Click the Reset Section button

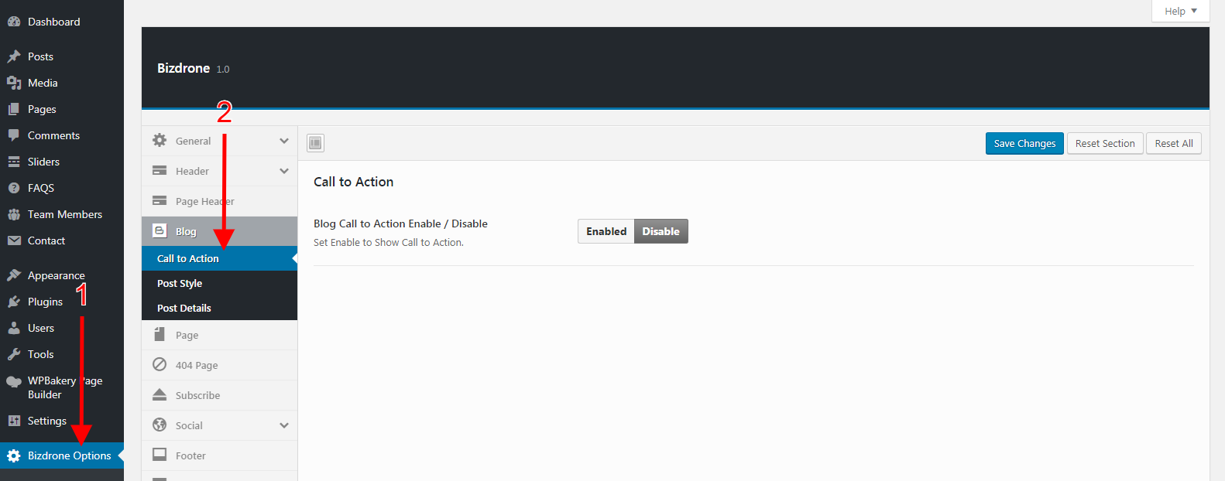click(x=1105, y=143)
